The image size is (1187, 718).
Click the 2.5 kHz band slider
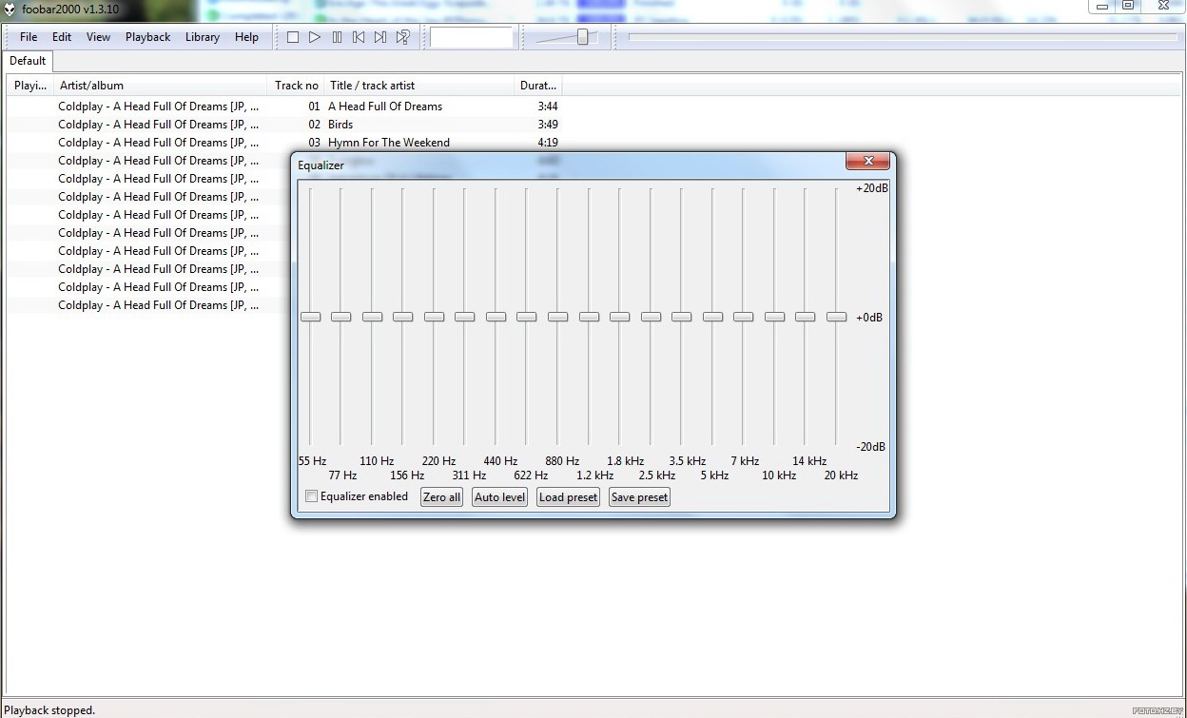point(651,317)
